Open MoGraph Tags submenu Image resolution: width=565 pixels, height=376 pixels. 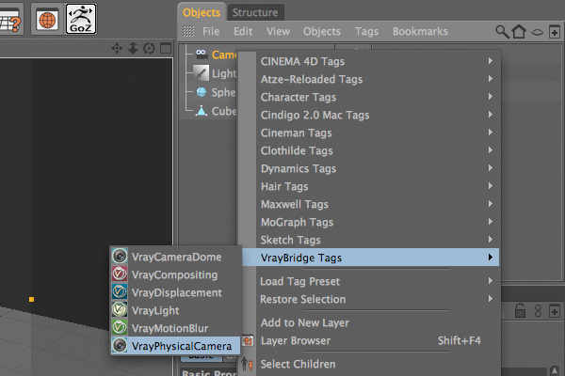[378, 222]
